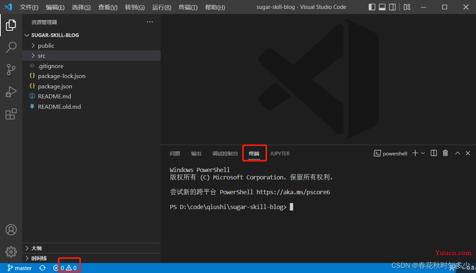Open the 运行(R) menu
Screen dimensions: 476x273
pos(162,7)
